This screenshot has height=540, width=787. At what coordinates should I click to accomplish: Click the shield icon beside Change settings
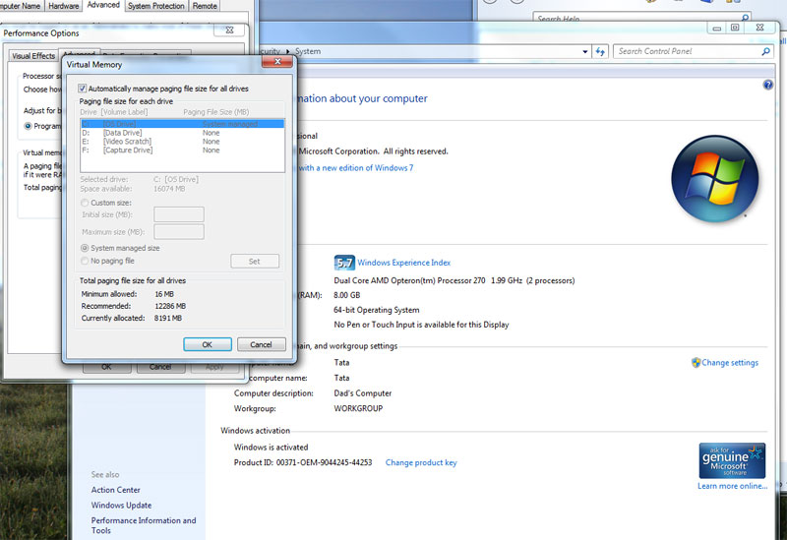pos(696,362)
